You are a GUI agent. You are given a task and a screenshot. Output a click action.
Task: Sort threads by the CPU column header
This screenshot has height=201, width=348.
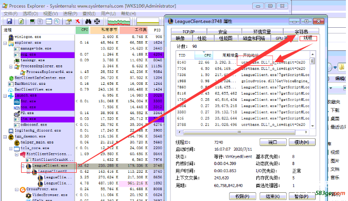click(x=204, y=55)
